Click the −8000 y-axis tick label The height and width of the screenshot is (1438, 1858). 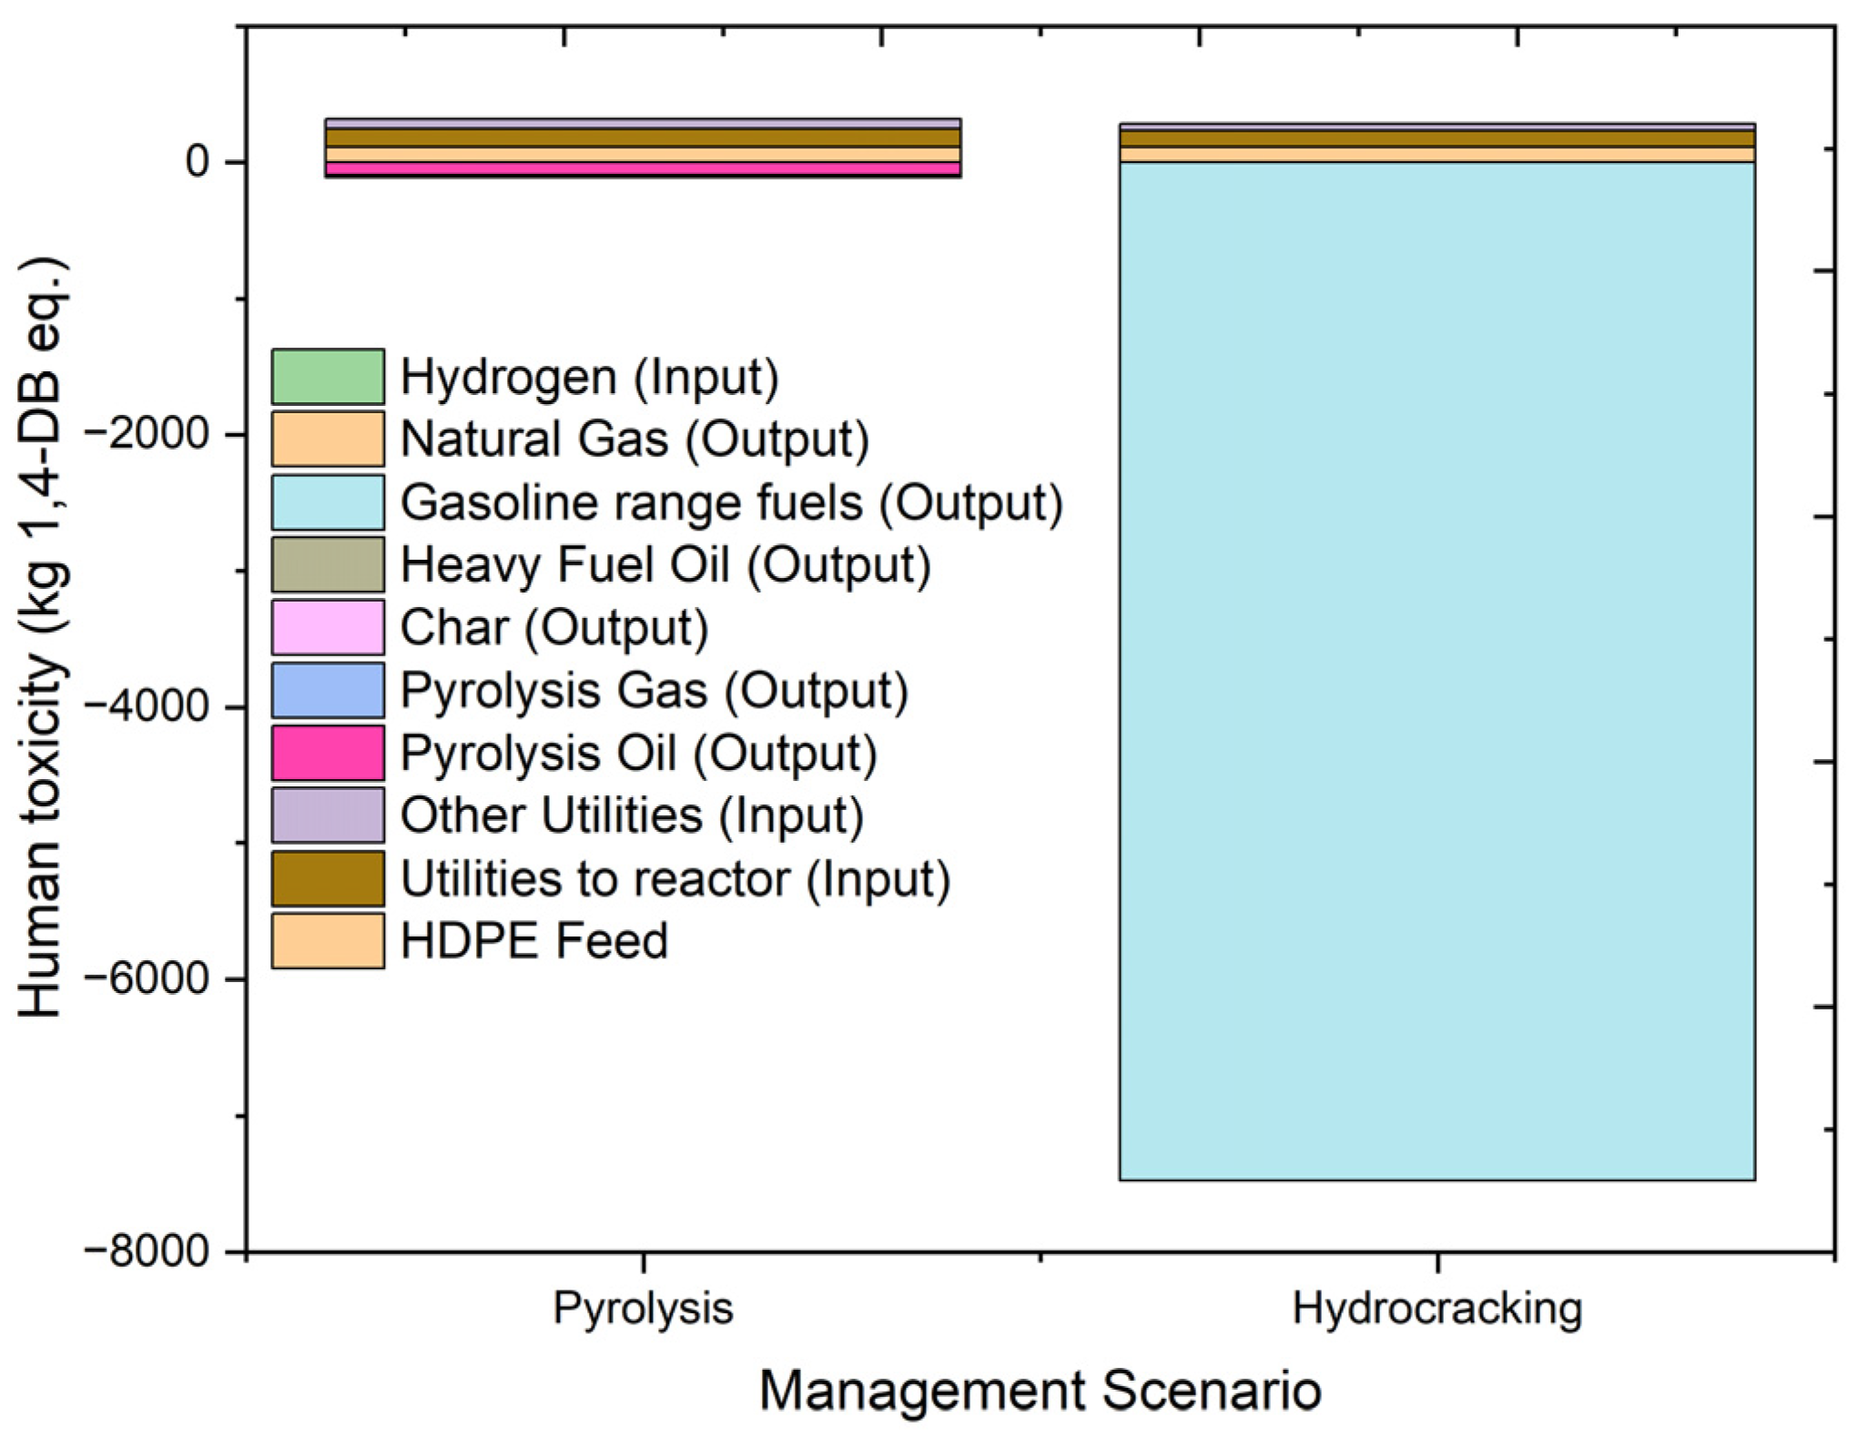click(x=147, y=1251)
